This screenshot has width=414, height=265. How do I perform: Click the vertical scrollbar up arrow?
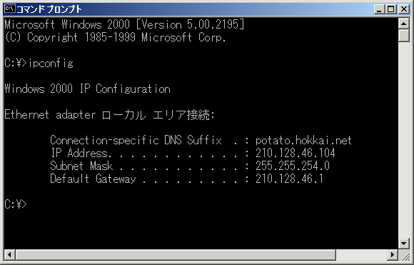click(x=404, y=24)
